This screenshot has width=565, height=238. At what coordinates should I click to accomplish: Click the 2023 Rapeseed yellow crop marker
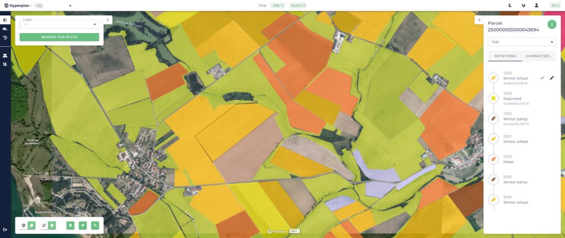click(492, 99)
